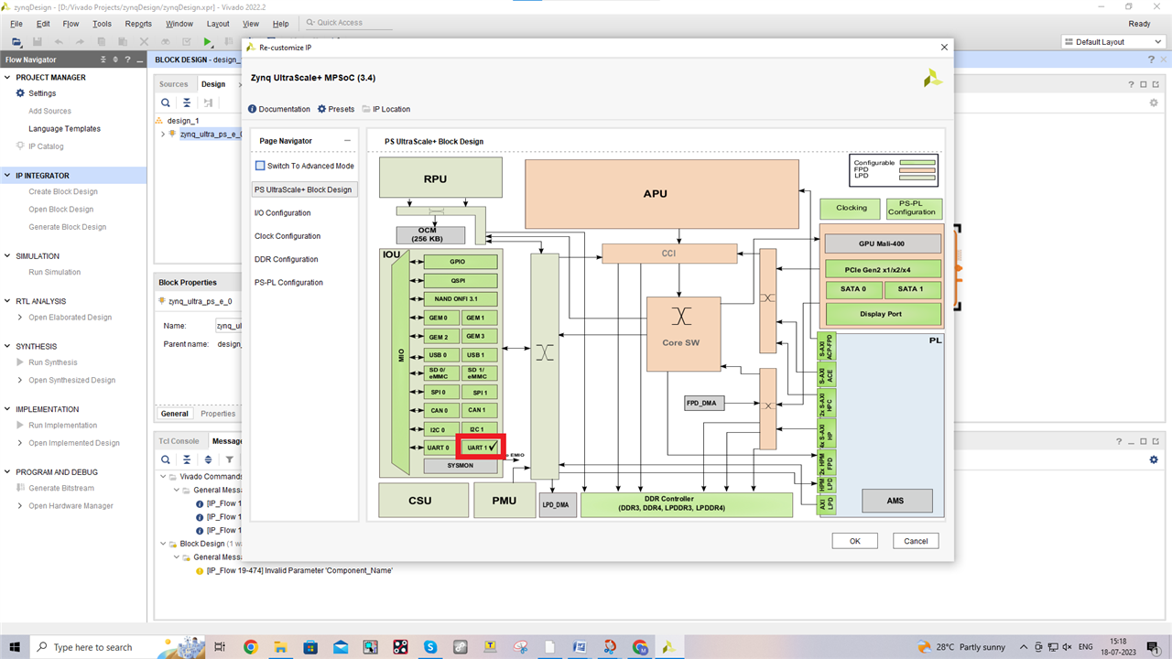The height and width of the screenshot is (659, 1172).
Task: Click the blue settings gear in right lower panel
Action: coord(1154,460)
